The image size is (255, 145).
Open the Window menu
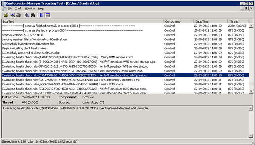tap(30, 9)
